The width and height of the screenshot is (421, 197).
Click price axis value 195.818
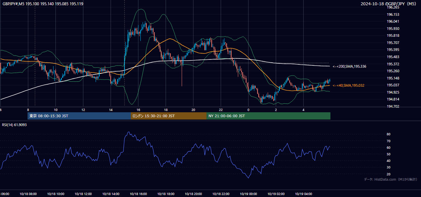pyautogui.click(x=393, y=35)
